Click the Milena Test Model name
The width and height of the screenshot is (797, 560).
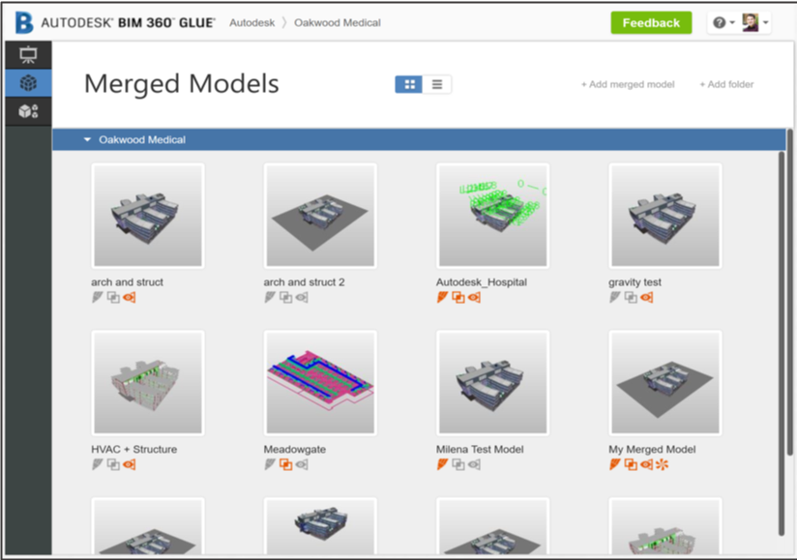click(480, 449)
